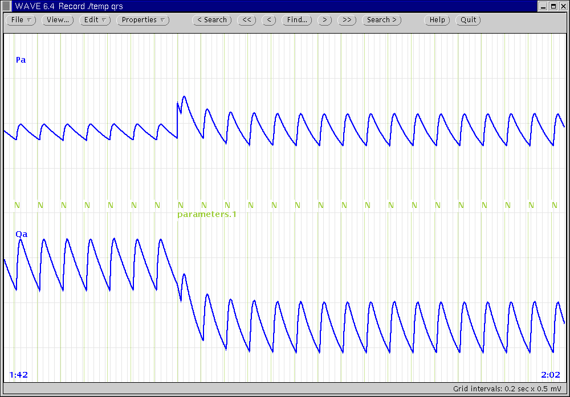Viewport: 570px width, 397px height.
Task: Open the File dropdown menu
Action: [21, 20]
